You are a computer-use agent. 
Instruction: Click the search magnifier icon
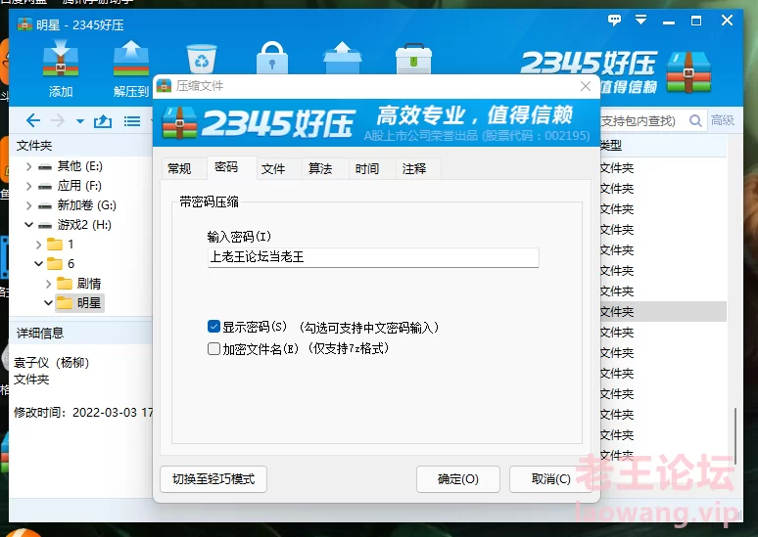[695, 120]
